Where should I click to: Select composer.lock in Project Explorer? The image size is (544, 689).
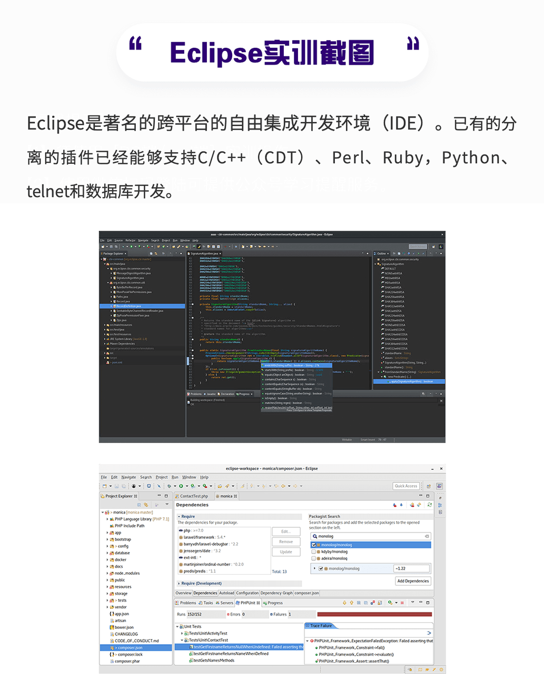pyautogui.click(x=130, y=654)
